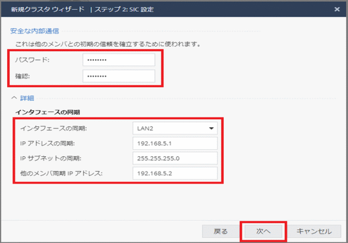The height and width of the screenshot is (243, 348).
Task: Click the パスワード input field
Action: pyautogui.click(x=119, y=60)
